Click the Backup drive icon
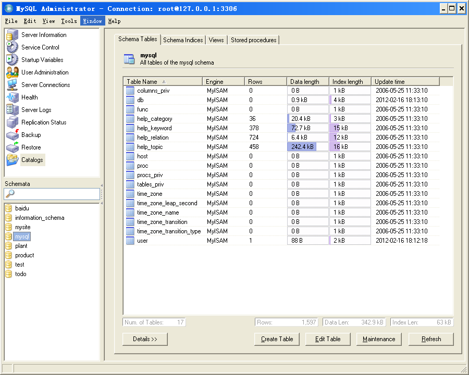 pos(13,135)
